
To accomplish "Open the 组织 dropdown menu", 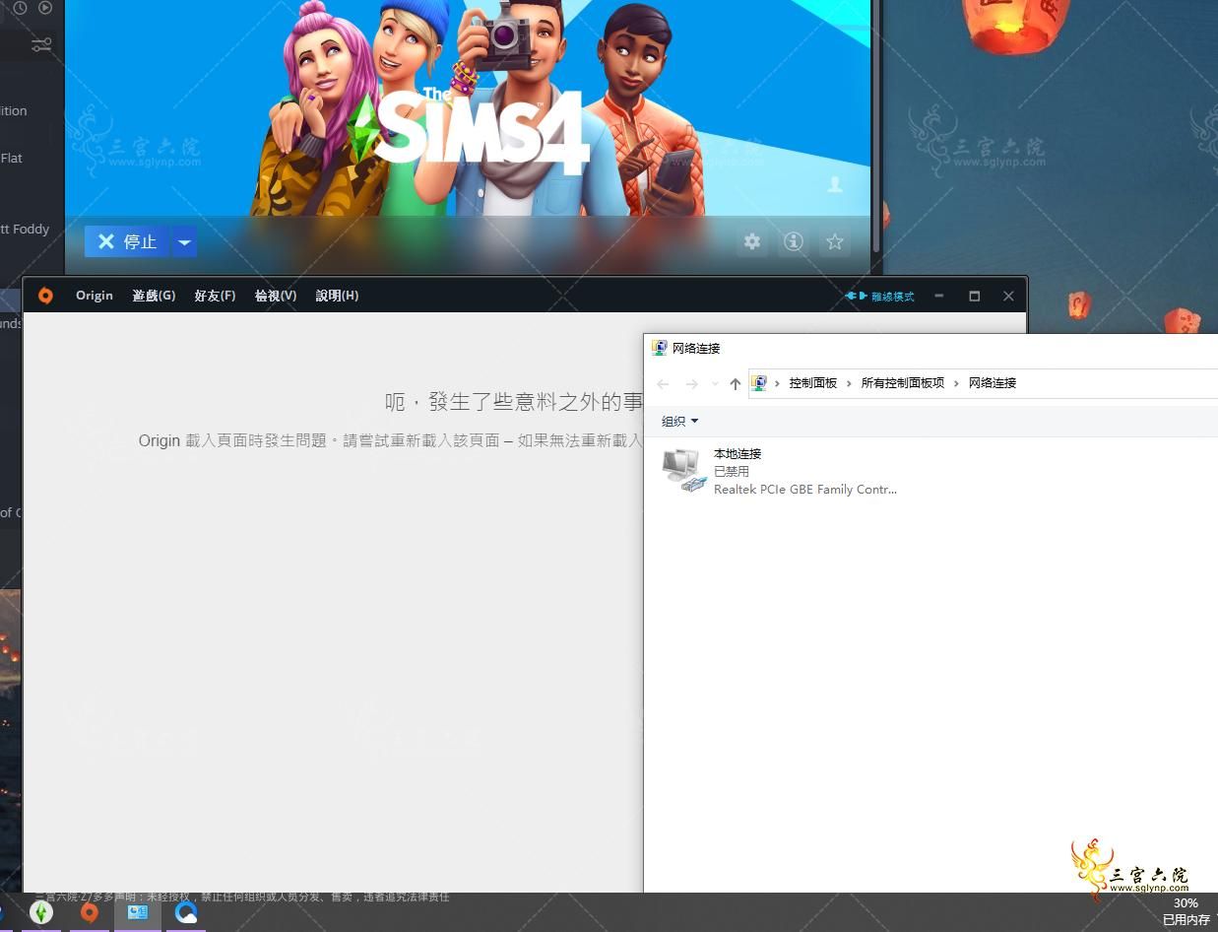I will [680, 421].
